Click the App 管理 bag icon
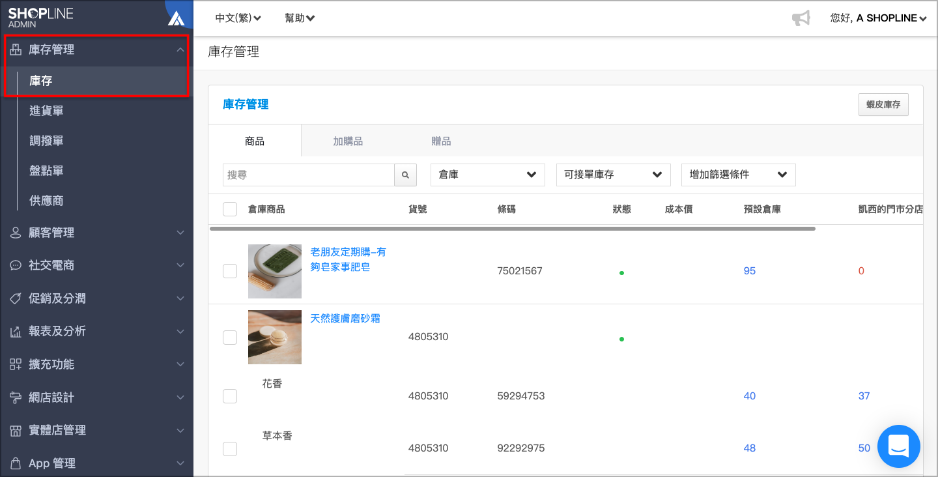Image resolution: width=938 pixels, height=477 pixels. pos(16,463)
